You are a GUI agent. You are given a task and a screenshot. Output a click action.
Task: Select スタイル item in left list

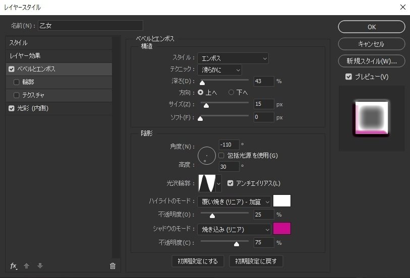coord(59,43)
